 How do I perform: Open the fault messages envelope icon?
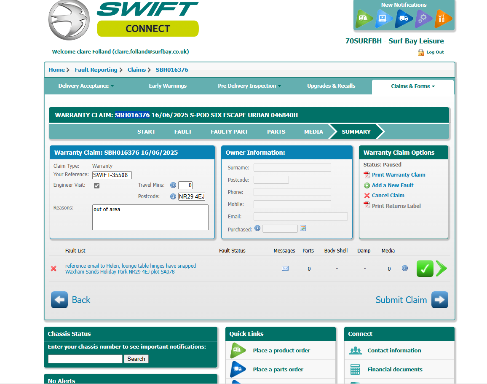pos(285,269)
